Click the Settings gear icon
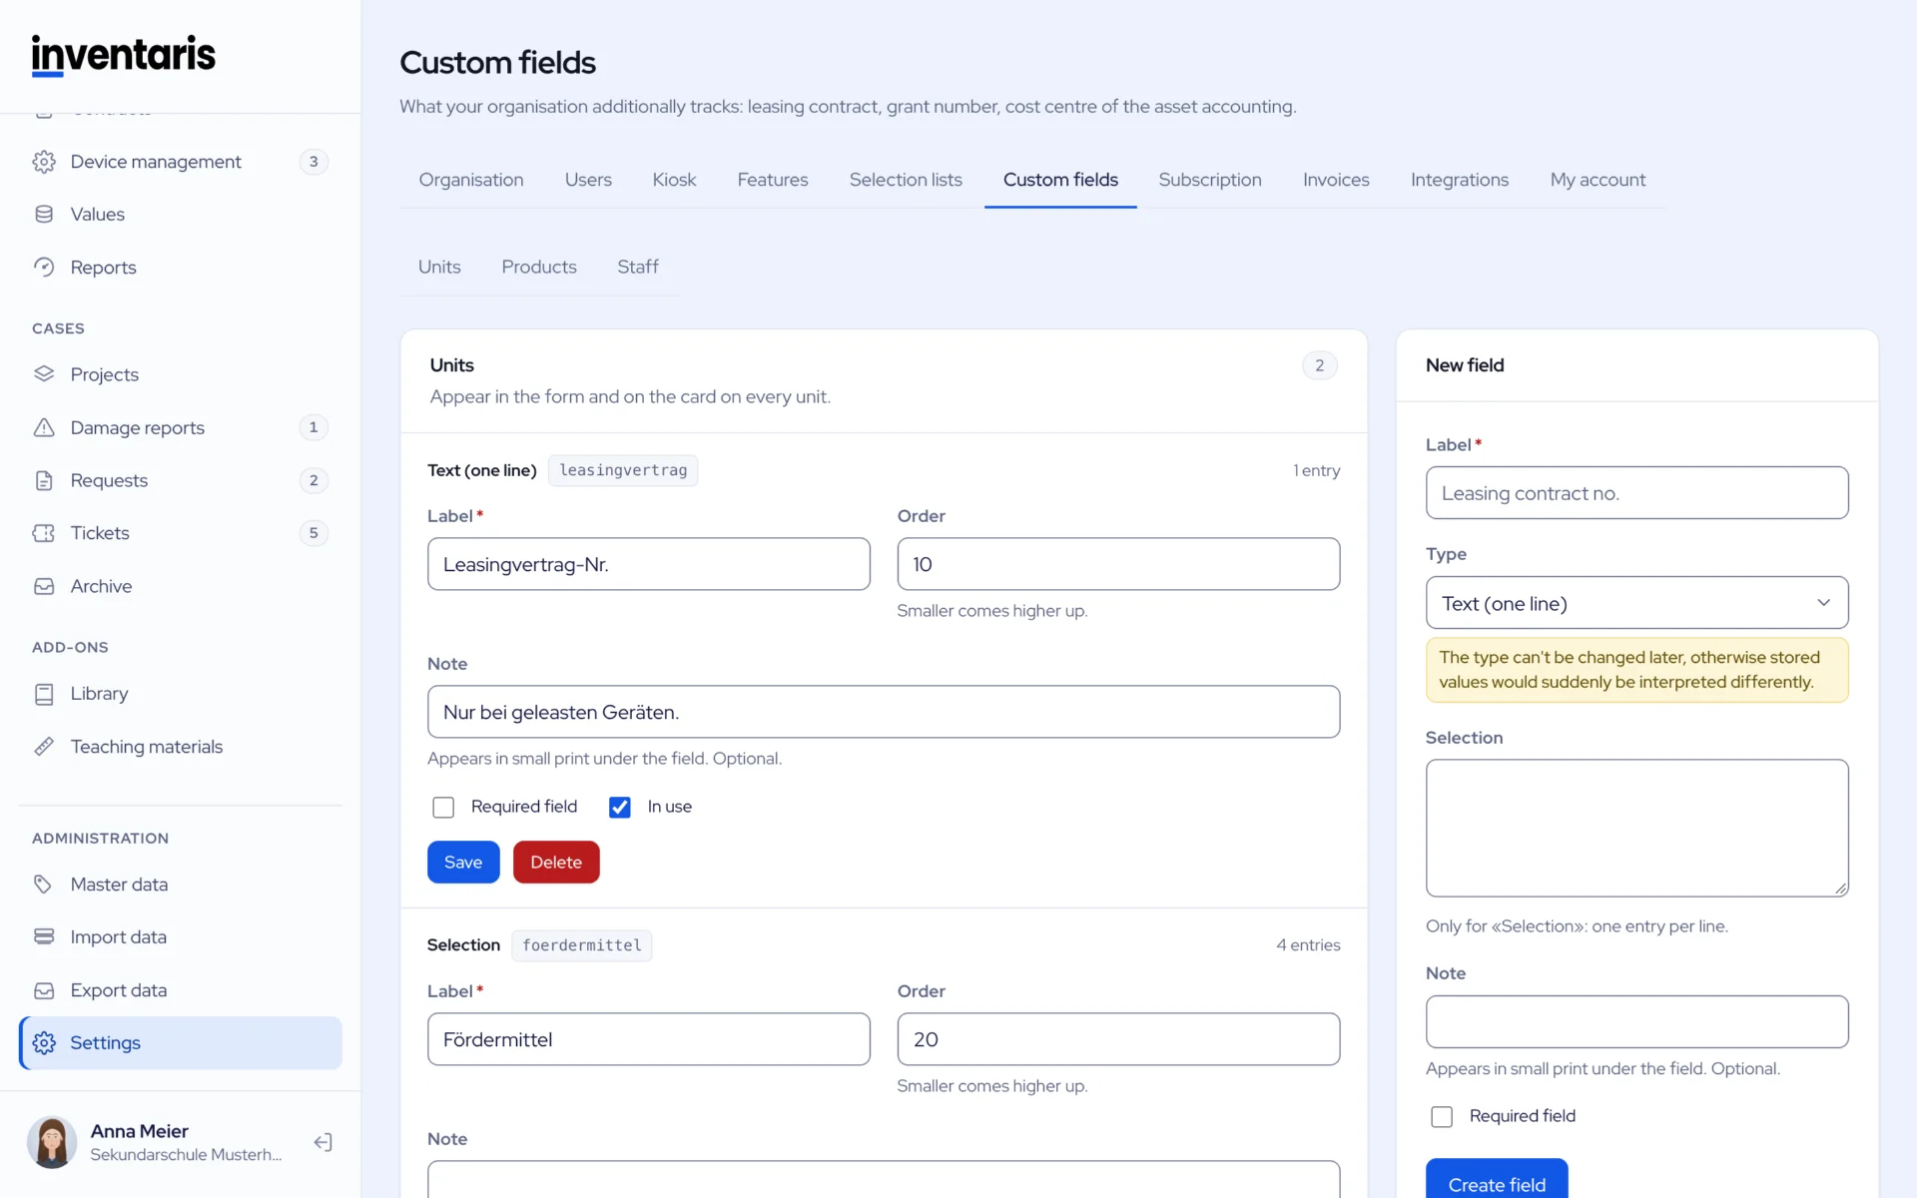Image resolution: width=1917 pixels, height=1198 pixels. tap(44, 1043)
